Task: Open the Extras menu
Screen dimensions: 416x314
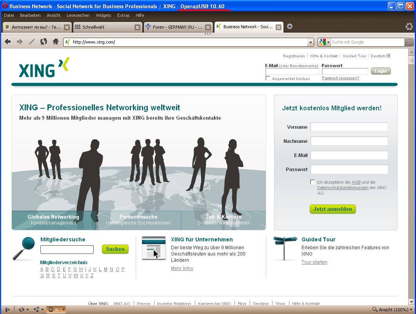Action: 124,15
